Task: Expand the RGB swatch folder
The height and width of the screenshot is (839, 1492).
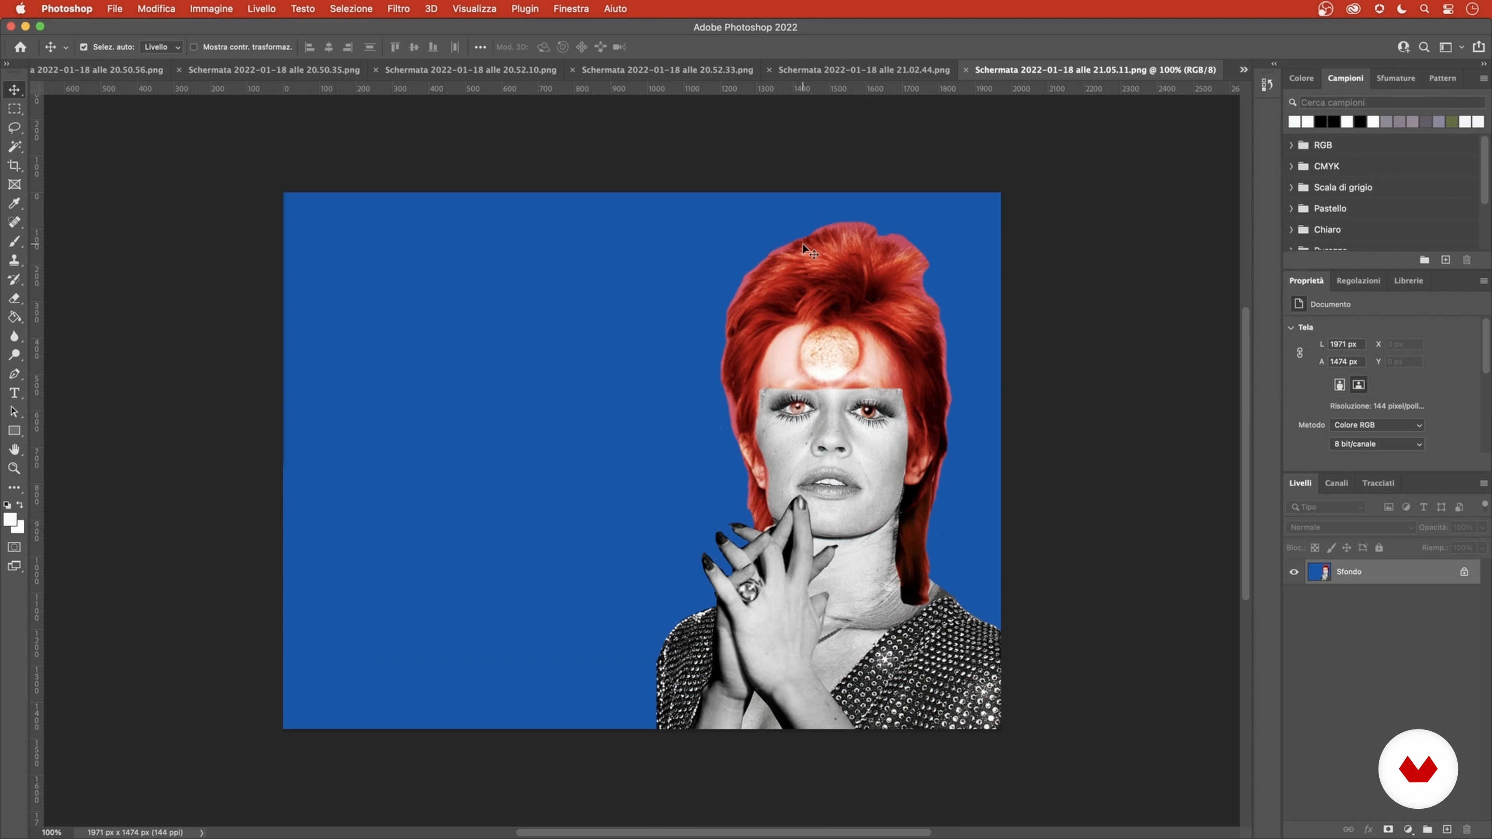Action: (x=1291, y=145)
